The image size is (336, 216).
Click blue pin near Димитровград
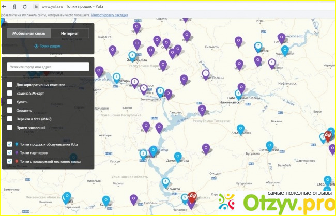(x=178, y=156)
